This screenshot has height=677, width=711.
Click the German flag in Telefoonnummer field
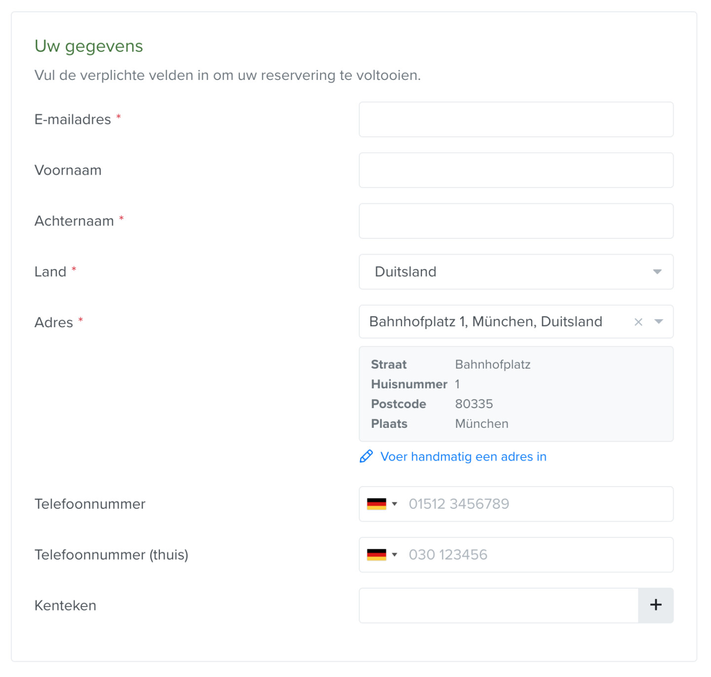tap(376, 504)
